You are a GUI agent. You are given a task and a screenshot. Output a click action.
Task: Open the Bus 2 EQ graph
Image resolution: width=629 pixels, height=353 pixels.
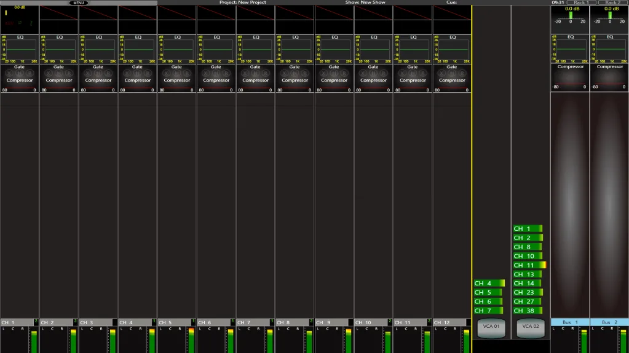point(609,48)
